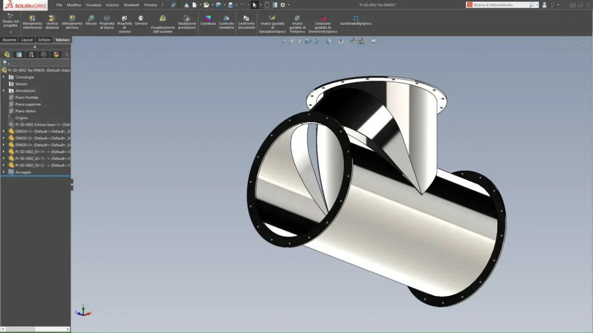The height and width of the screenshot is (333, 593).
Task: Switch to the Schizzo tab
Action: 44,40
